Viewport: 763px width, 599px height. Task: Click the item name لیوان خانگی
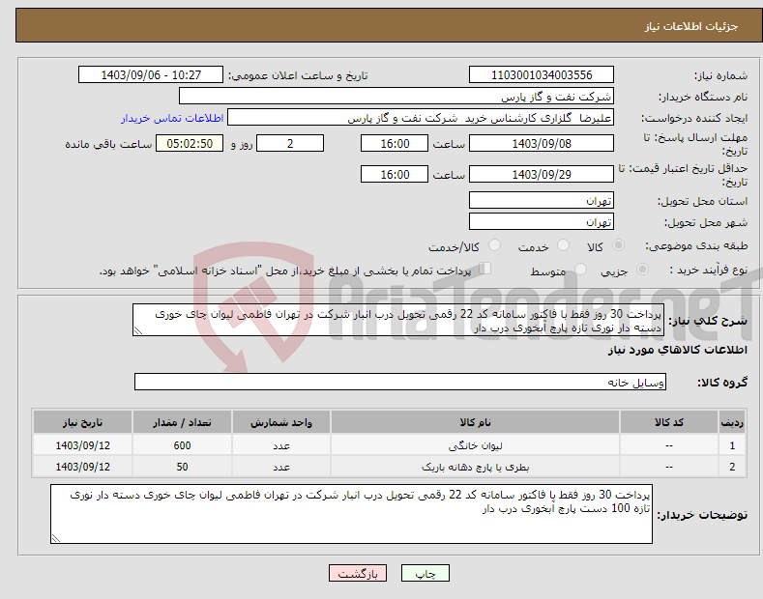pos(475,445)
